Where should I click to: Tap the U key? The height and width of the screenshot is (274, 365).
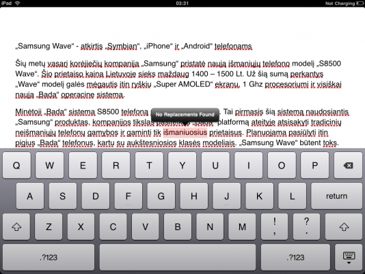click(215, 165)
